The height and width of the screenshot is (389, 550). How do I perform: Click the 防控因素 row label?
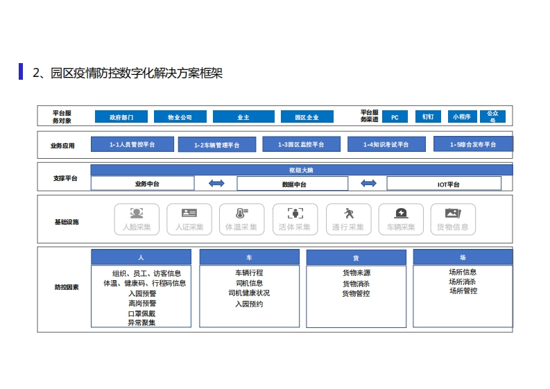click(x=67, y=287)
